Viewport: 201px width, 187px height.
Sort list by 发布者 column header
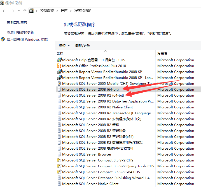[x=162, y=53]
